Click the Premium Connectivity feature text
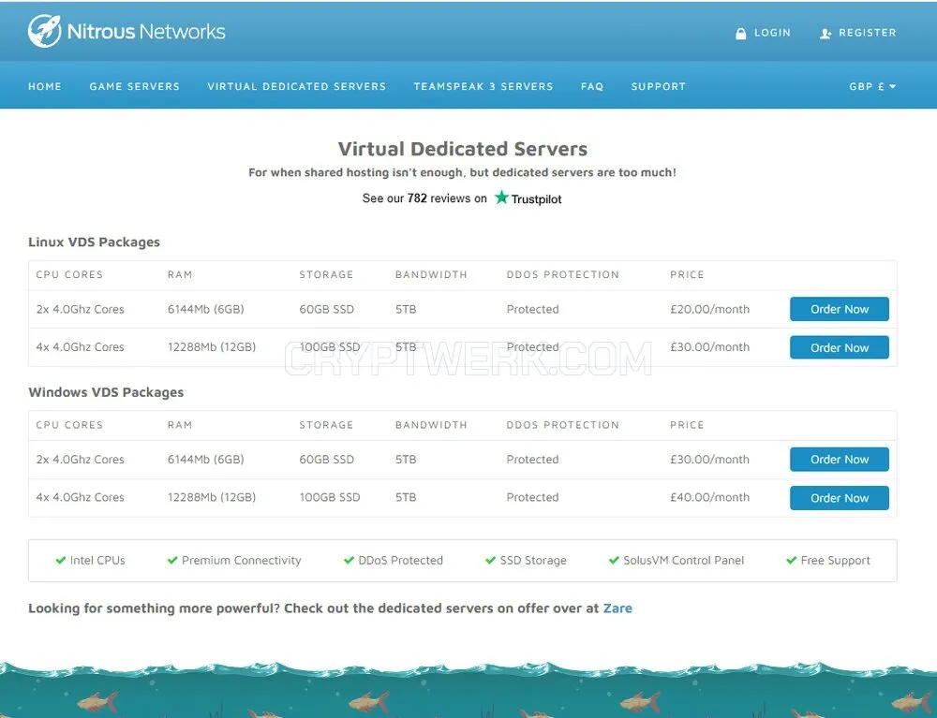Image resolution: width=937 pixels, height=718 pixels. pyautogui.click(x=242, y=561)
